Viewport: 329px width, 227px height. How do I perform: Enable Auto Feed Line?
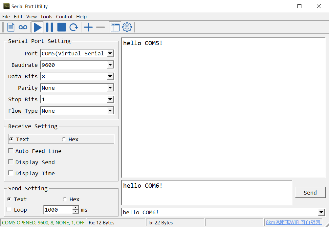(11, 151)
